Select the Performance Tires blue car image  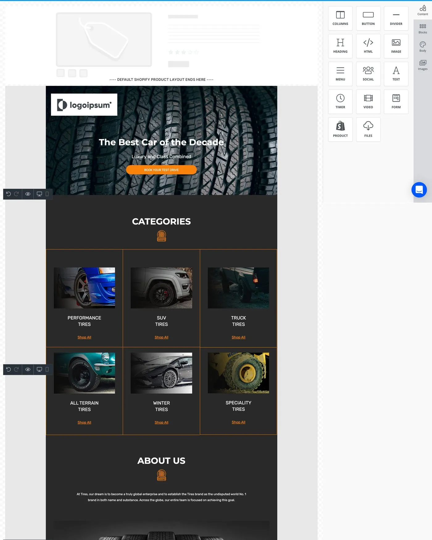pyautogui.click(x=84, y=288)
